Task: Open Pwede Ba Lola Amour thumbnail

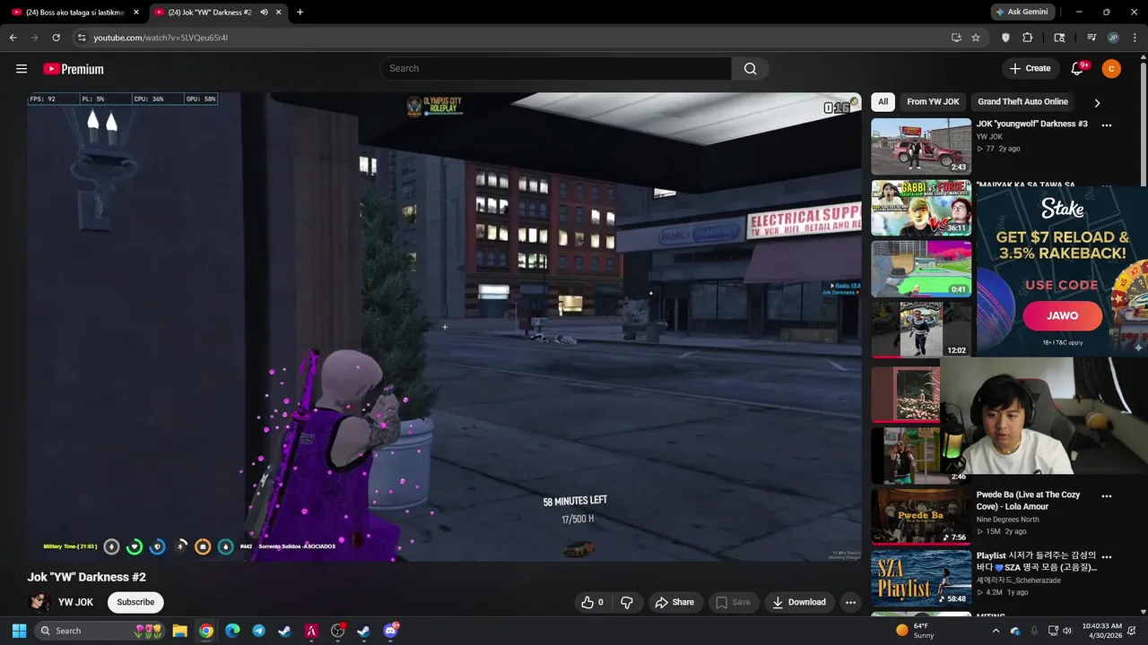Action: click(921, 516)
